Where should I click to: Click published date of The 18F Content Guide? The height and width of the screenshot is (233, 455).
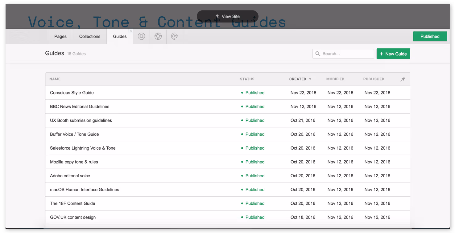[377, 203]
